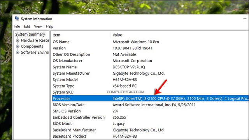Click the System Information app icon
249x140 pixels.
pos(17,19)
